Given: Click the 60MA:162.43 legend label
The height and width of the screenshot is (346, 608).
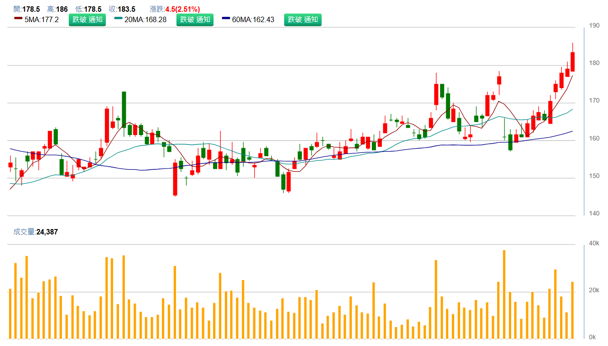Looking at the screenshot, I should [254, 19].
